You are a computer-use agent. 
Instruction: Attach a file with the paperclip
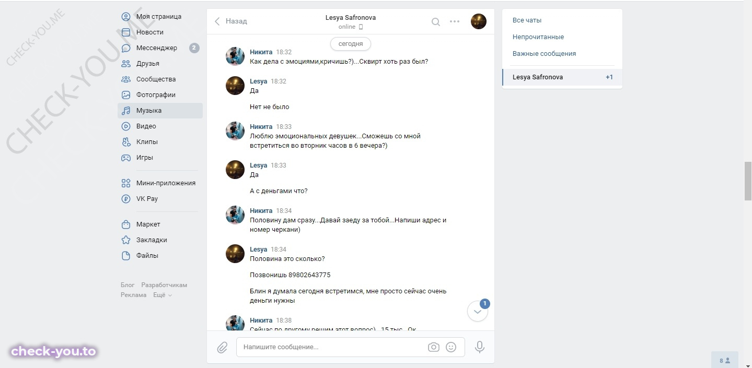click(x=222, y=348)
